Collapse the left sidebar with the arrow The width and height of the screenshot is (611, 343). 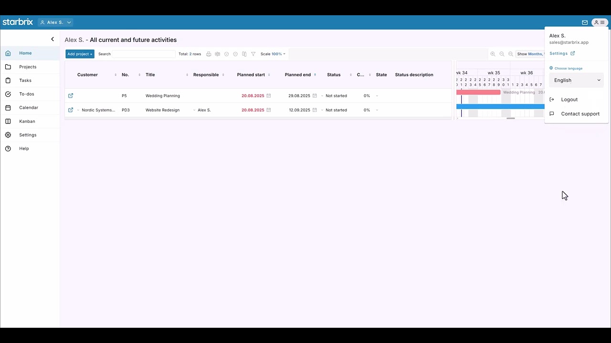(x=53, y=39)
